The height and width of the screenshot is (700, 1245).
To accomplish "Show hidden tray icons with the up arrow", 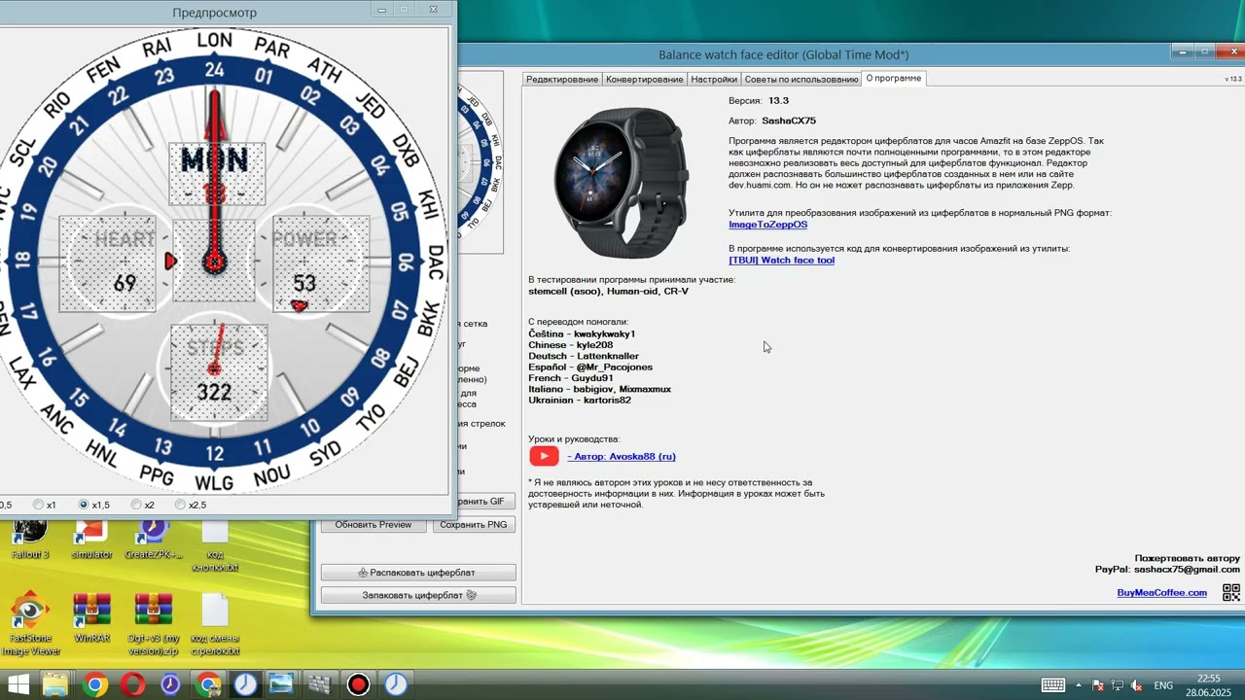I will point(1080,684).
